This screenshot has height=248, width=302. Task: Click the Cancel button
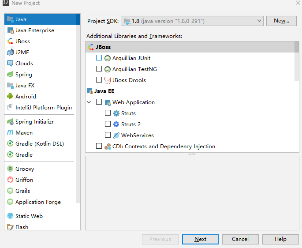(x=240, y=239)
